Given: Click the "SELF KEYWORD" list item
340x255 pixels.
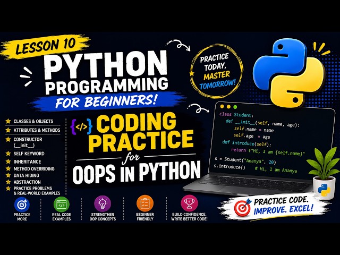Looking at the screenshot, I should (x=29, y=154).
